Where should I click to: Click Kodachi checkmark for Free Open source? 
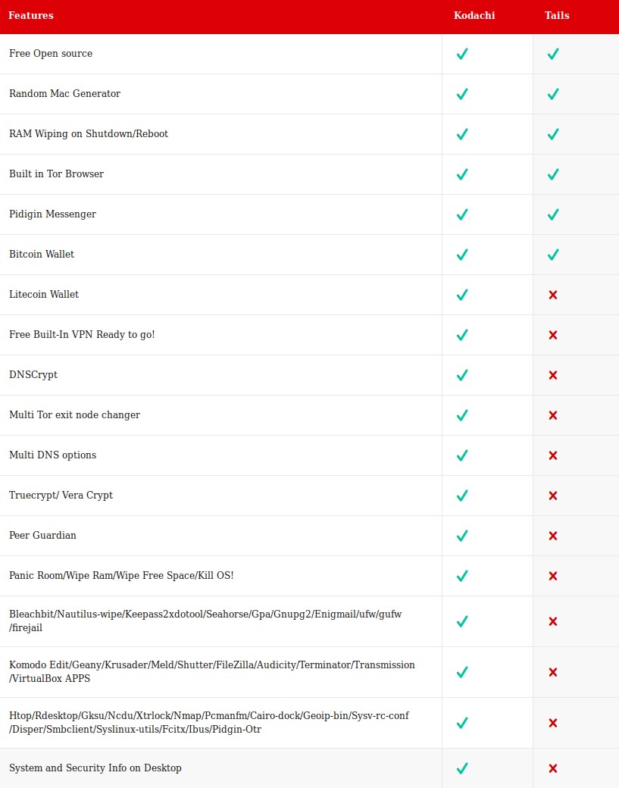(462, 54)
